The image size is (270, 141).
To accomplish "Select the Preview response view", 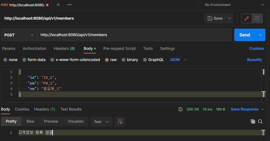I will (51, 121).
